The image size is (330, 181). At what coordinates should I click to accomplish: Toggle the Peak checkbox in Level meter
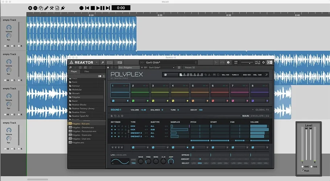click(x=302, y=171)
